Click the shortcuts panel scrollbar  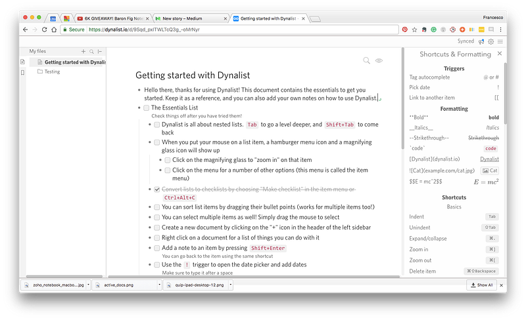505,92
